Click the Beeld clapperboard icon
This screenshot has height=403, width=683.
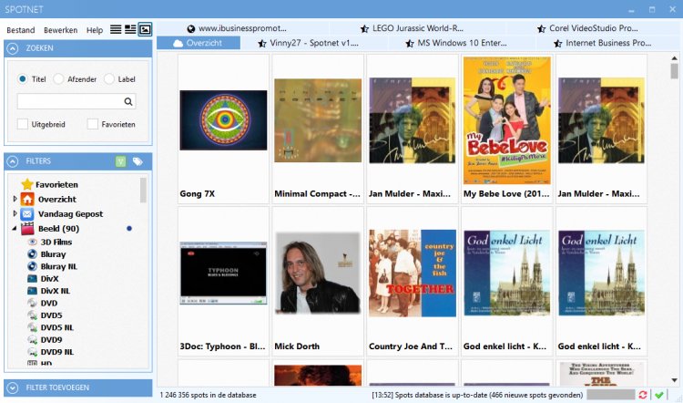click(x=27, y=229)
